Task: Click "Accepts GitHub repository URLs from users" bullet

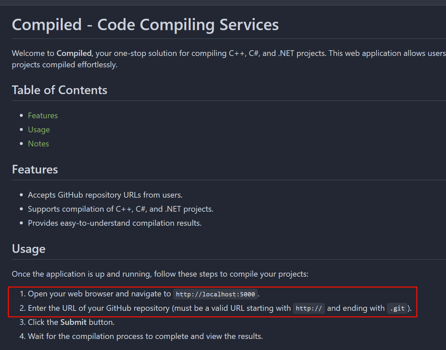Action: 105,195
